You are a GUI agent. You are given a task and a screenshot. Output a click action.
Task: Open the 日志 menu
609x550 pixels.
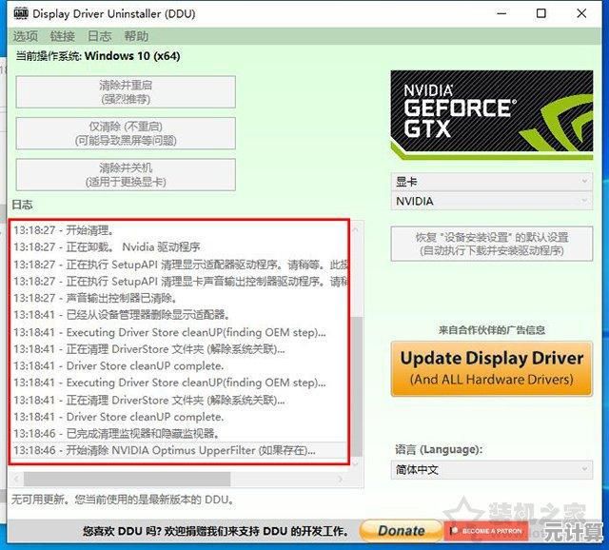pyautogui.click(x=100, y=36)
